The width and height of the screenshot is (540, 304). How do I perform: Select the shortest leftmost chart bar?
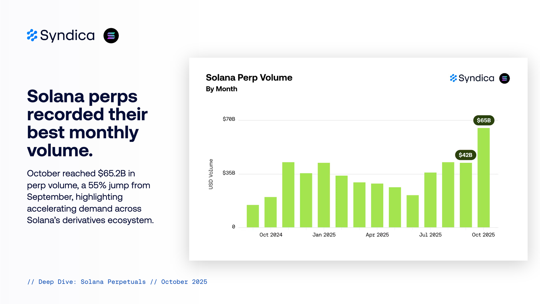coord(253,216)
